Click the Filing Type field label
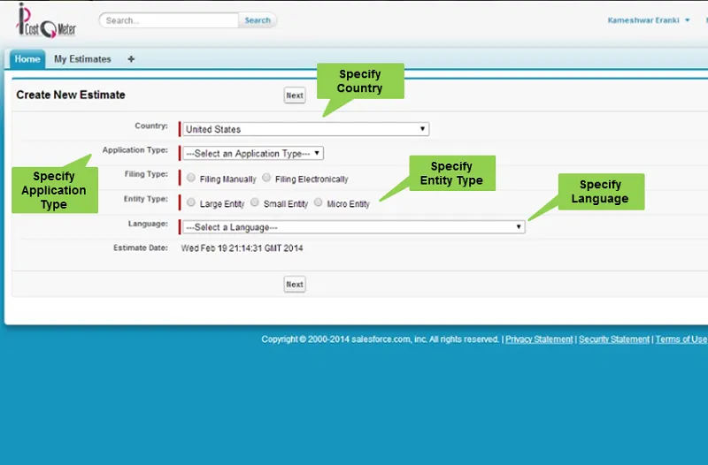The height and width of the screenshot is (465, 708). [x=146, y=174]
